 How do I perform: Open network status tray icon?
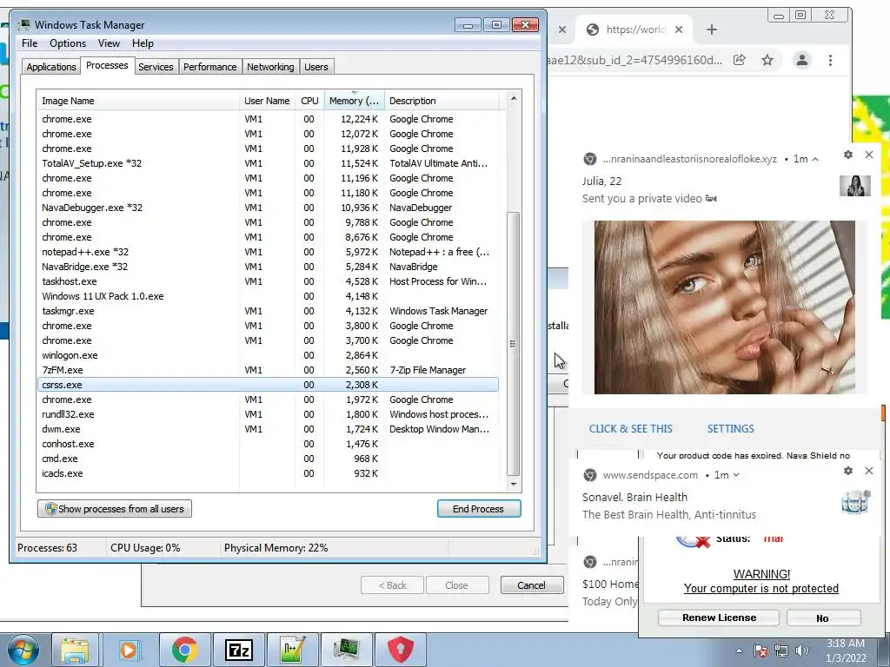point(781,650)
